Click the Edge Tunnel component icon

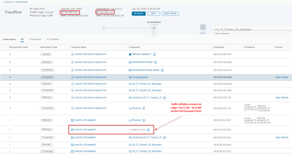tap(130, 130)
